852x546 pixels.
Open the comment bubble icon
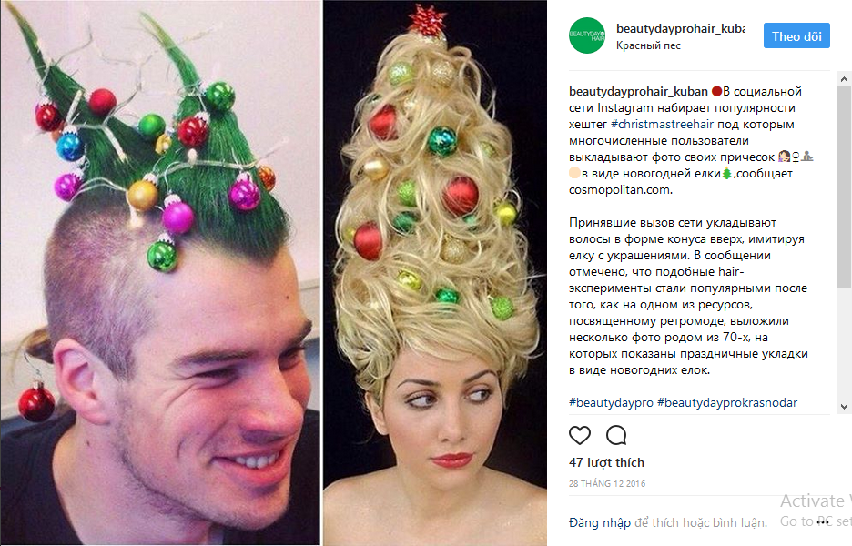point(616,435)
